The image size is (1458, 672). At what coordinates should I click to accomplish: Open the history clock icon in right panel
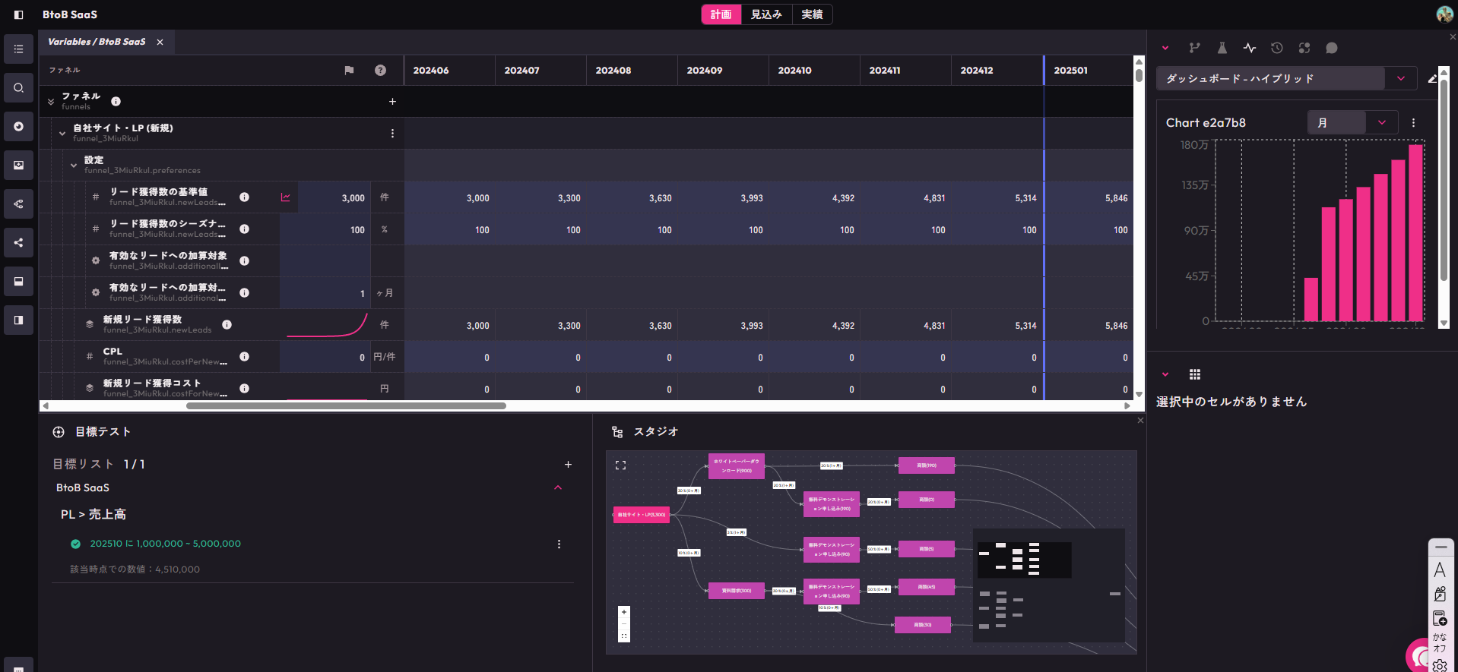point(1276,48)
